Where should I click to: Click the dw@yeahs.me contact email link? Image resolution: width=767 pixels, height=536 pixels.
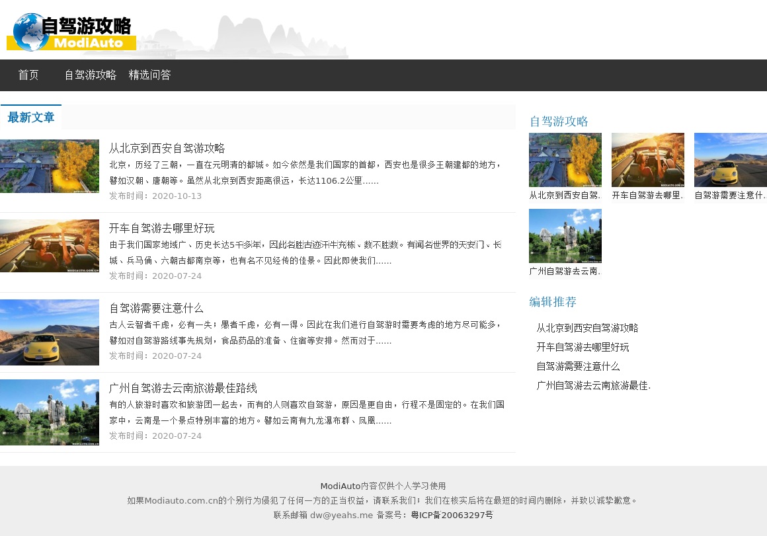341,515
